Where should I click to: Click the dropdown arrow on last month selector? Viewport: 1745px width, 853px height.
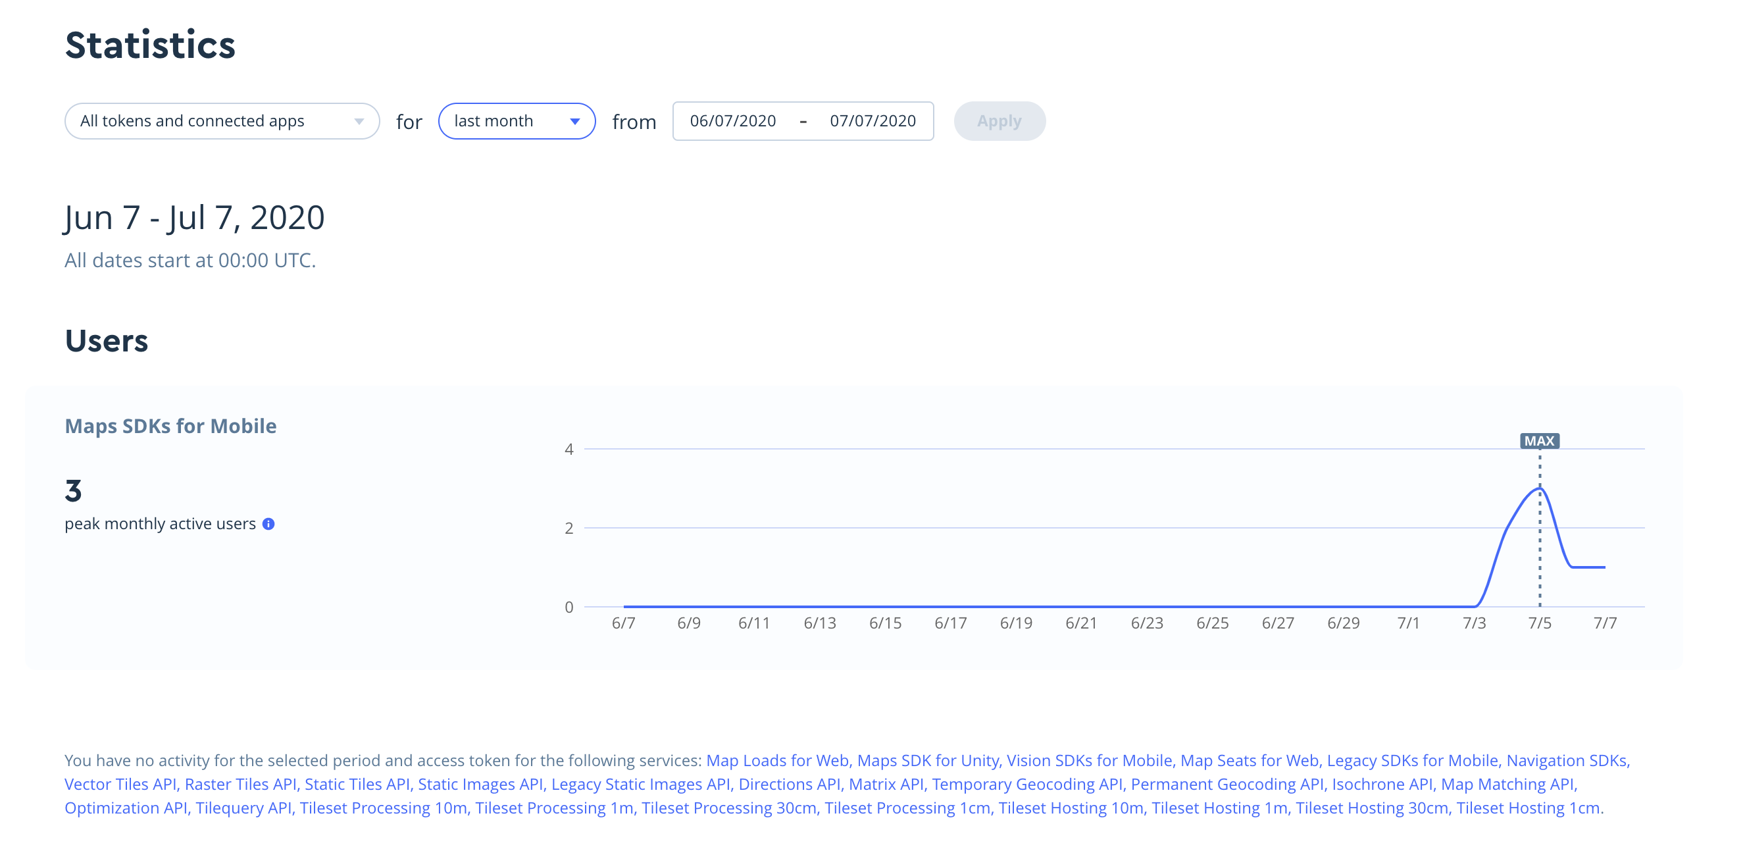[x=575, y=121]
